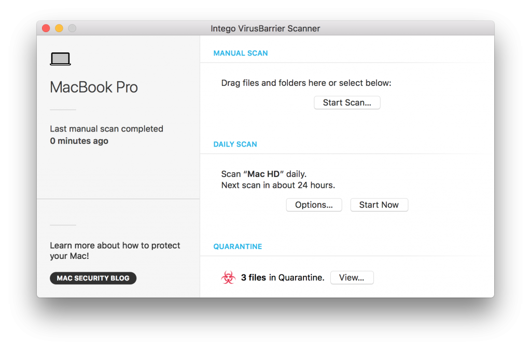Click "Learn more about how to protect" text
Viewport: 531px width, 350px height.
115,245
